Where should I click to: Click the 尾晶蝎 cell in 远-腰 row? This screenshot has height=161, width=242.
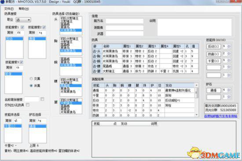click(112, 66)
